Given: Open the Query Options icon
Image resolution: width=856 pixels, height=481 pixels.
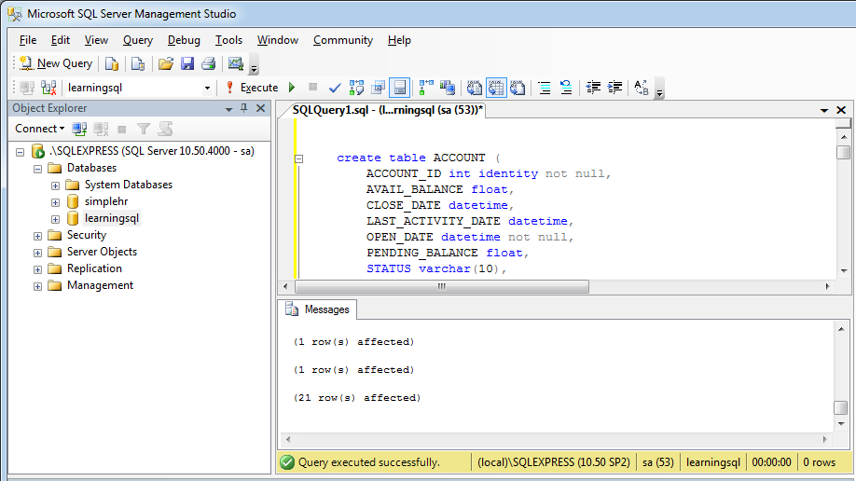Looking at the screenshot, I should pyautogui.click(x=378, y=88).
